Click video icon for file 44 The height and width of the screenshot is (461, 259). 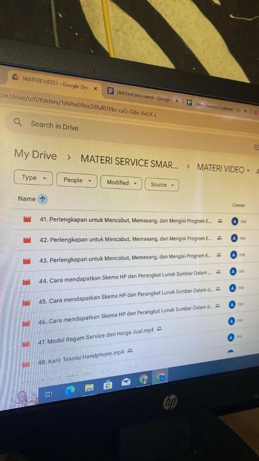27,282
